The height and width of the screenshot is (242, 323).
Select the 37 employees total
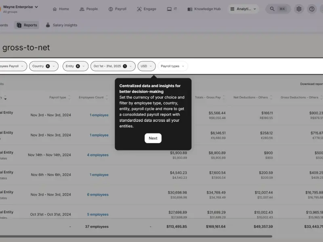tap(96, 227)
